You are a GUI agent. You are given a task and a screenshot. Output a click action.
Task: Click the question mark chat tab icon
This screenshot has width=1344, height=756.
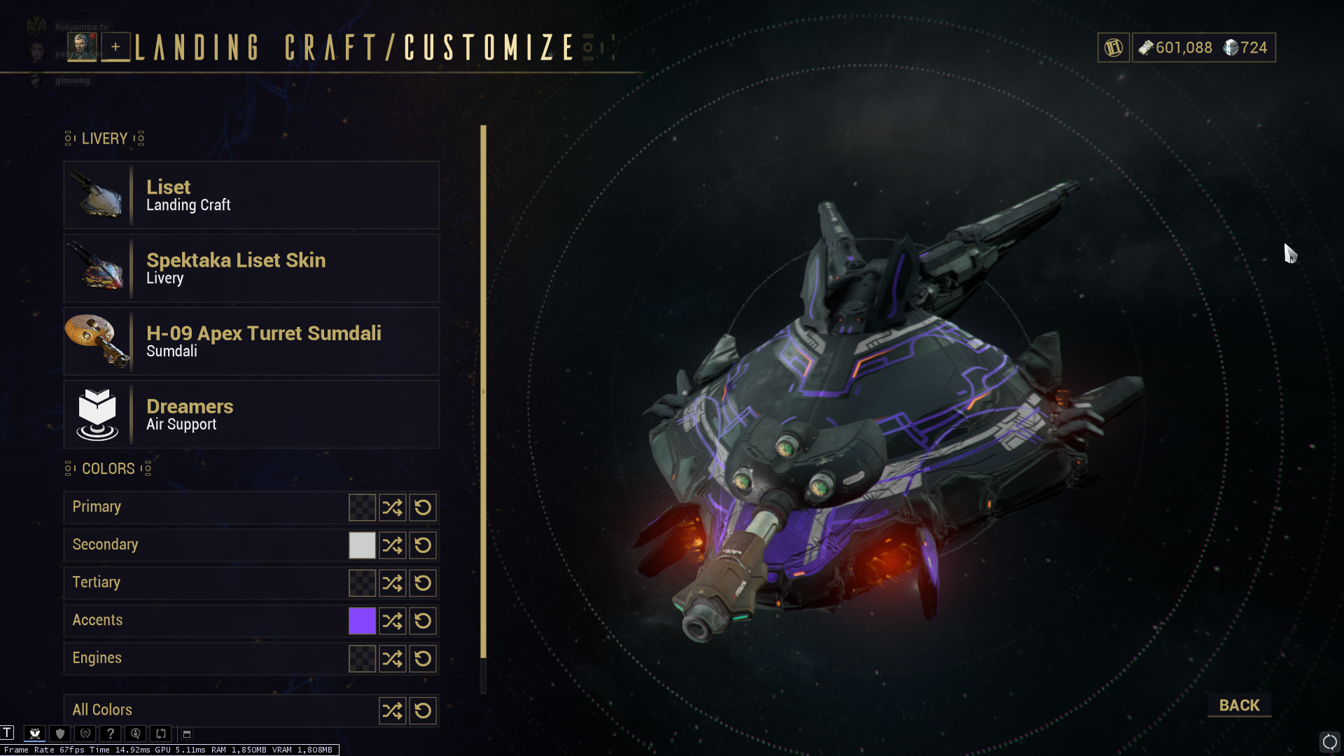click(x=110, y=734)
